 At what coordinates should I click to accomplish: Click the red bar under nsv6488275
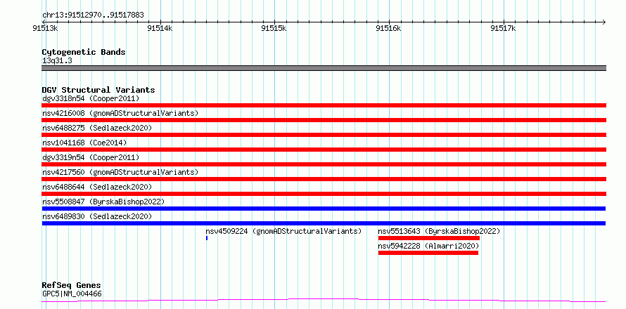click(x=324, y=135)
